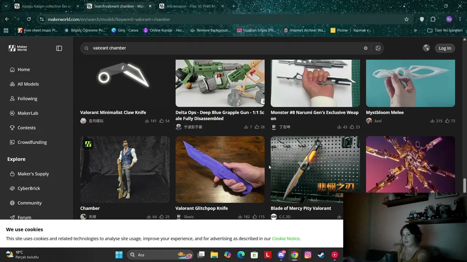Open the Blade of Mercy Pity image
This screenshot has height=262, width=467.
click(315, 170)
